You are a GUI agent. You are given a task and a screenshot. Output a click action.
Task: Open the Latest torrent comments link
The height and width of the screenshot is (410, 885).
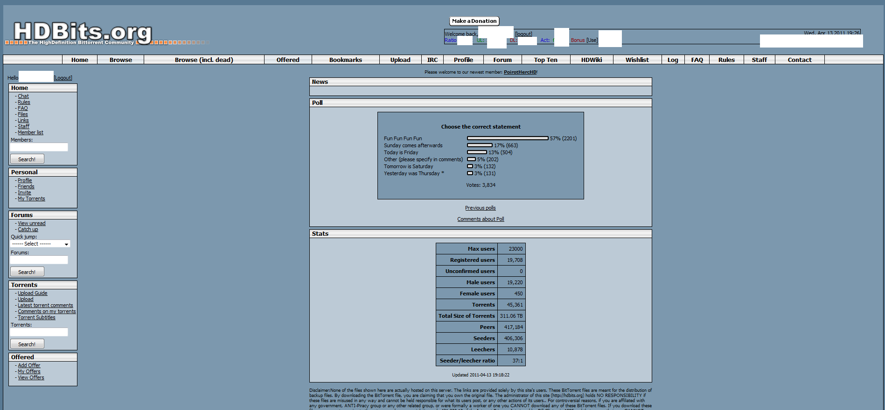[x=45, y=305]
